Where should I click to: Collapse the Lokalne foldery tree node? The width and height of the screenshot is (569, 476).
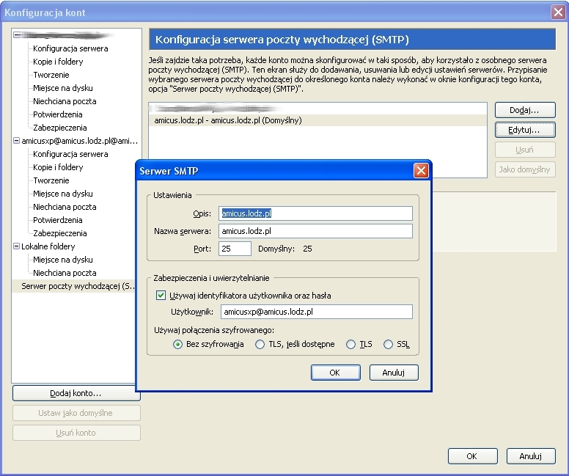pyautogui.click(x=16, y=246)
